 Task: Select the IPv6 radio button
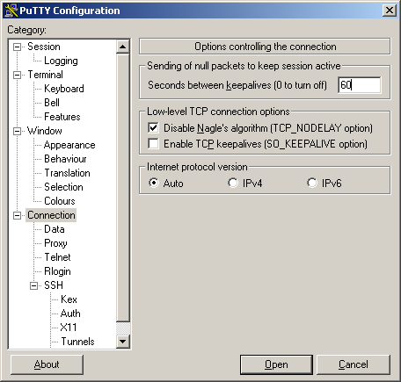pos(312,183)
